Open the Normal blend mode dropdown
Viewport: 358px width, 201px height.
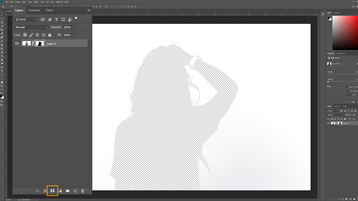point(31,27)
